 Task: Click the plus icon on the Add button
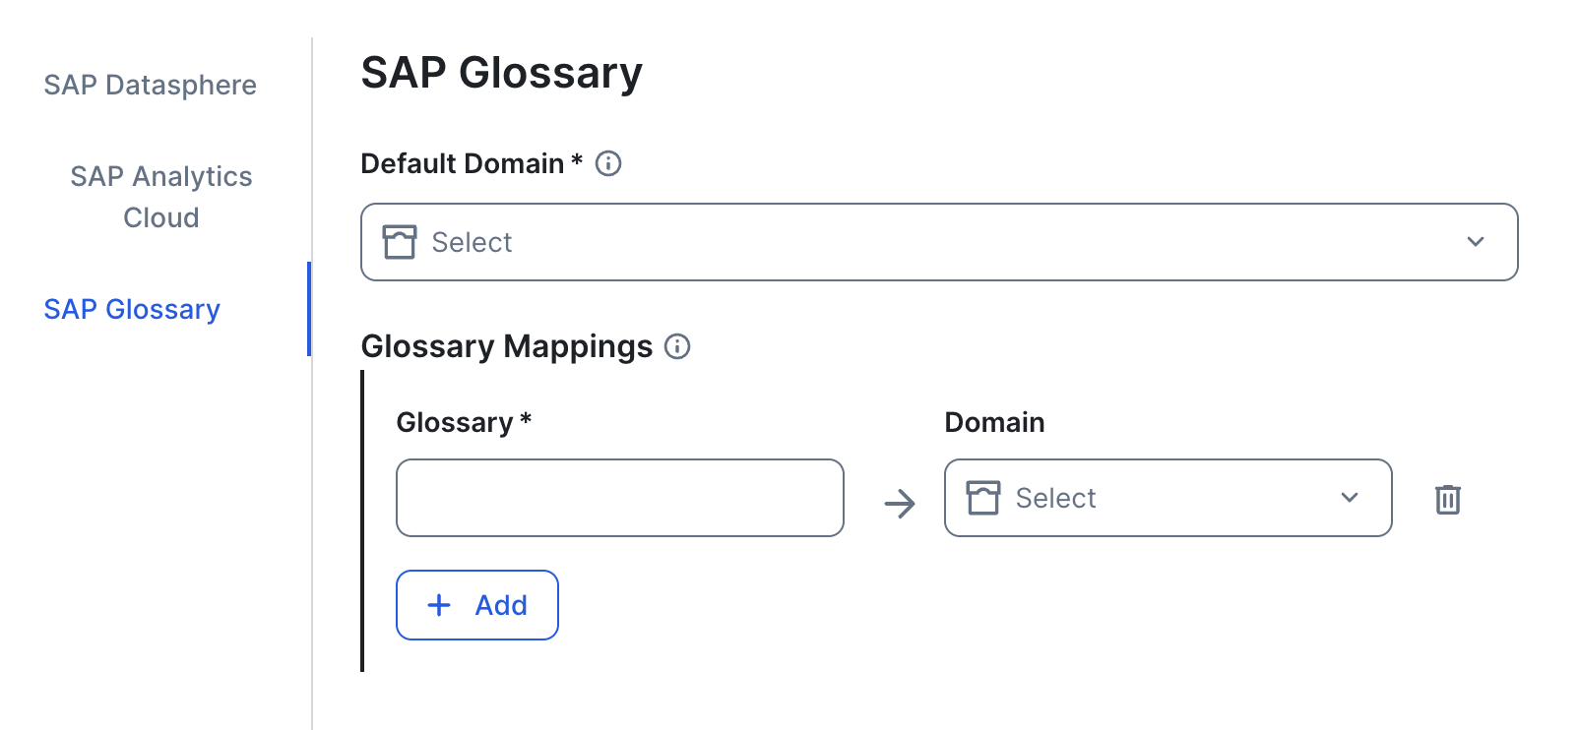tap(439, 605)
